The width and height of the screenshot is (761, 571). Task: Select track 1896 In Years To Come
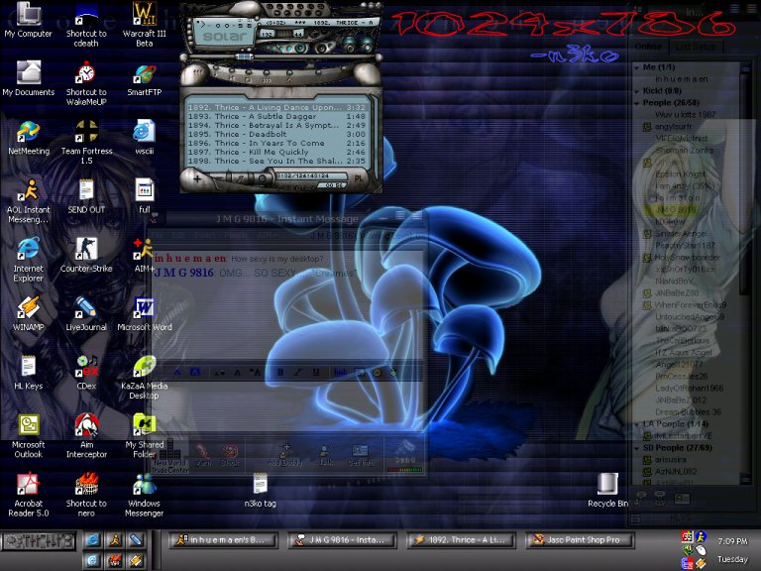click(x=276, y=143)
